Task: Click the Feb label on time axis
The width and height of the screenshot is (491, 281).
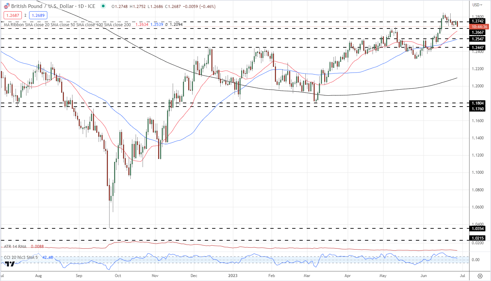Action: click(x=272, y=275)
